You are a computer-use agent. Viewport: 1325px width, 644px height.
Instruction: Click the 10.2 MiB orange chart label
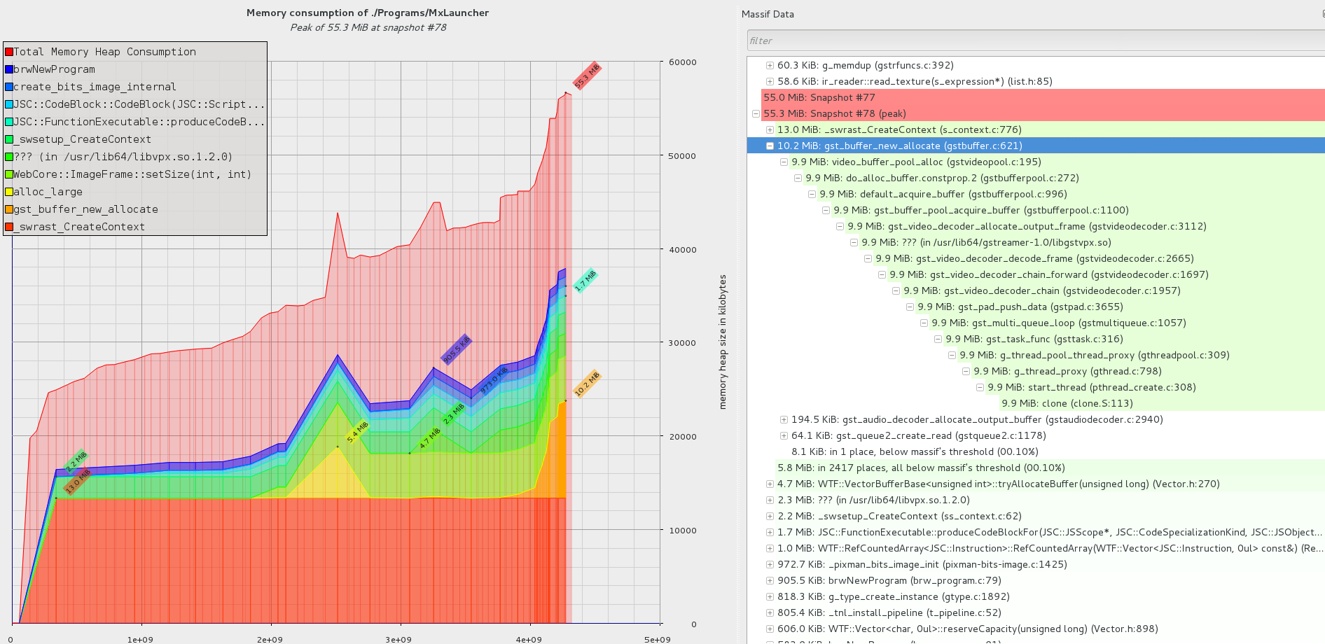(587, 384)
